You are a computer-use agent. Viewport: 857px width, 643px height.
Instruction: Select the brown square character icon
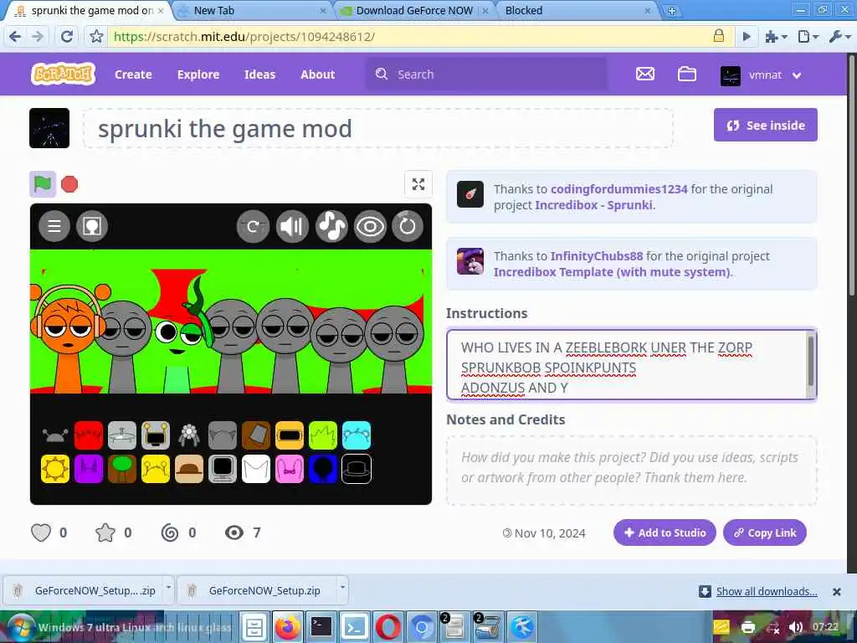click(x=256, y=435)
